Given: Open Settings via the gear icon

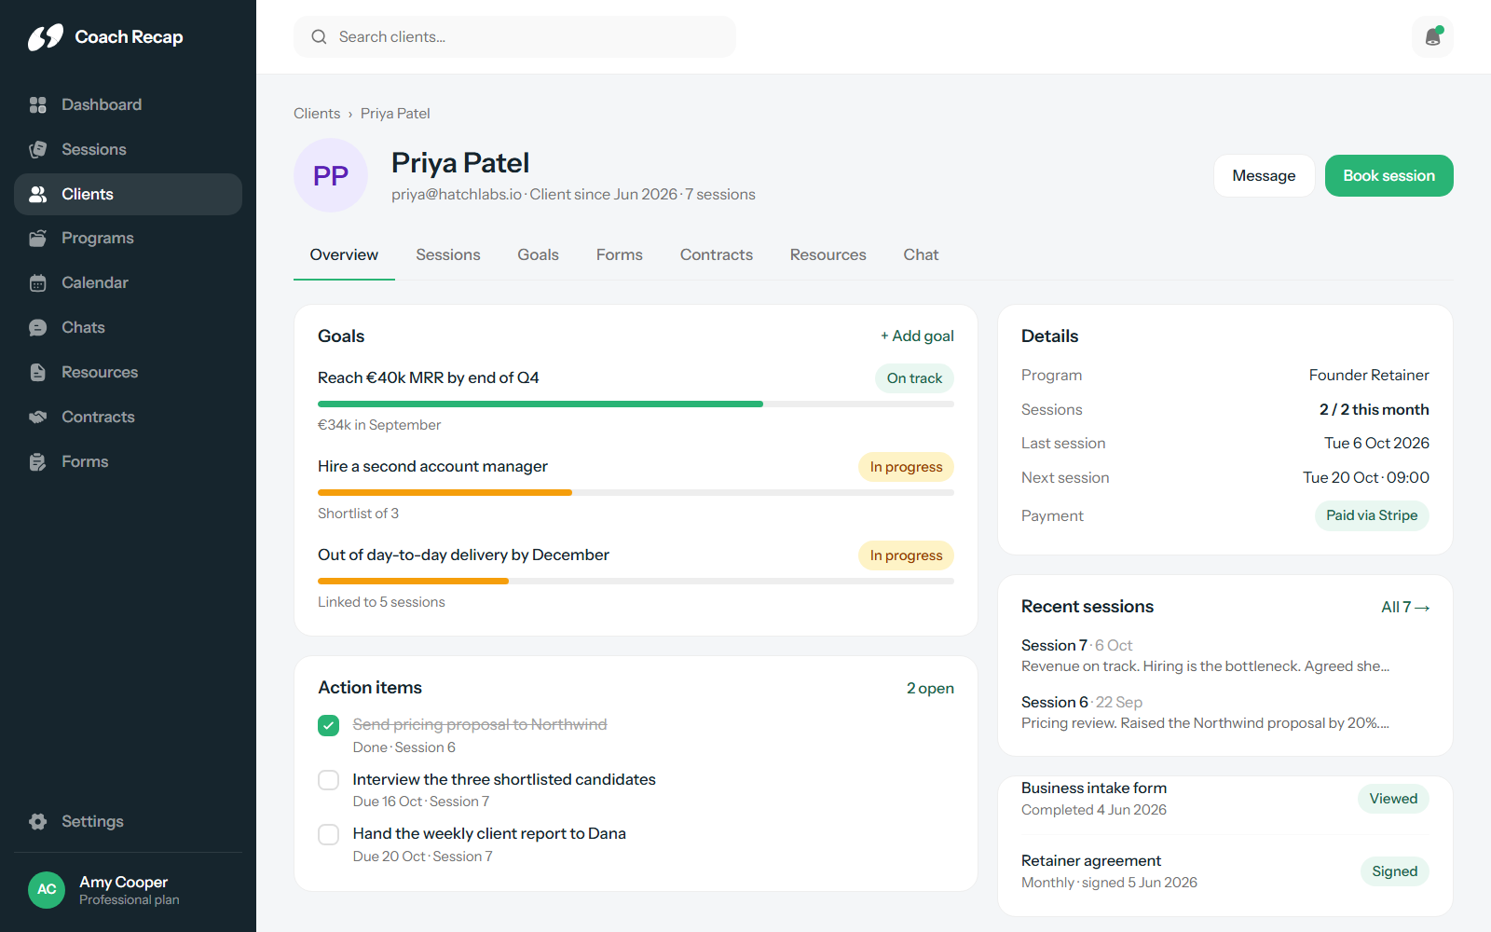Looking at the screenshot, I should tap(38, 822).
